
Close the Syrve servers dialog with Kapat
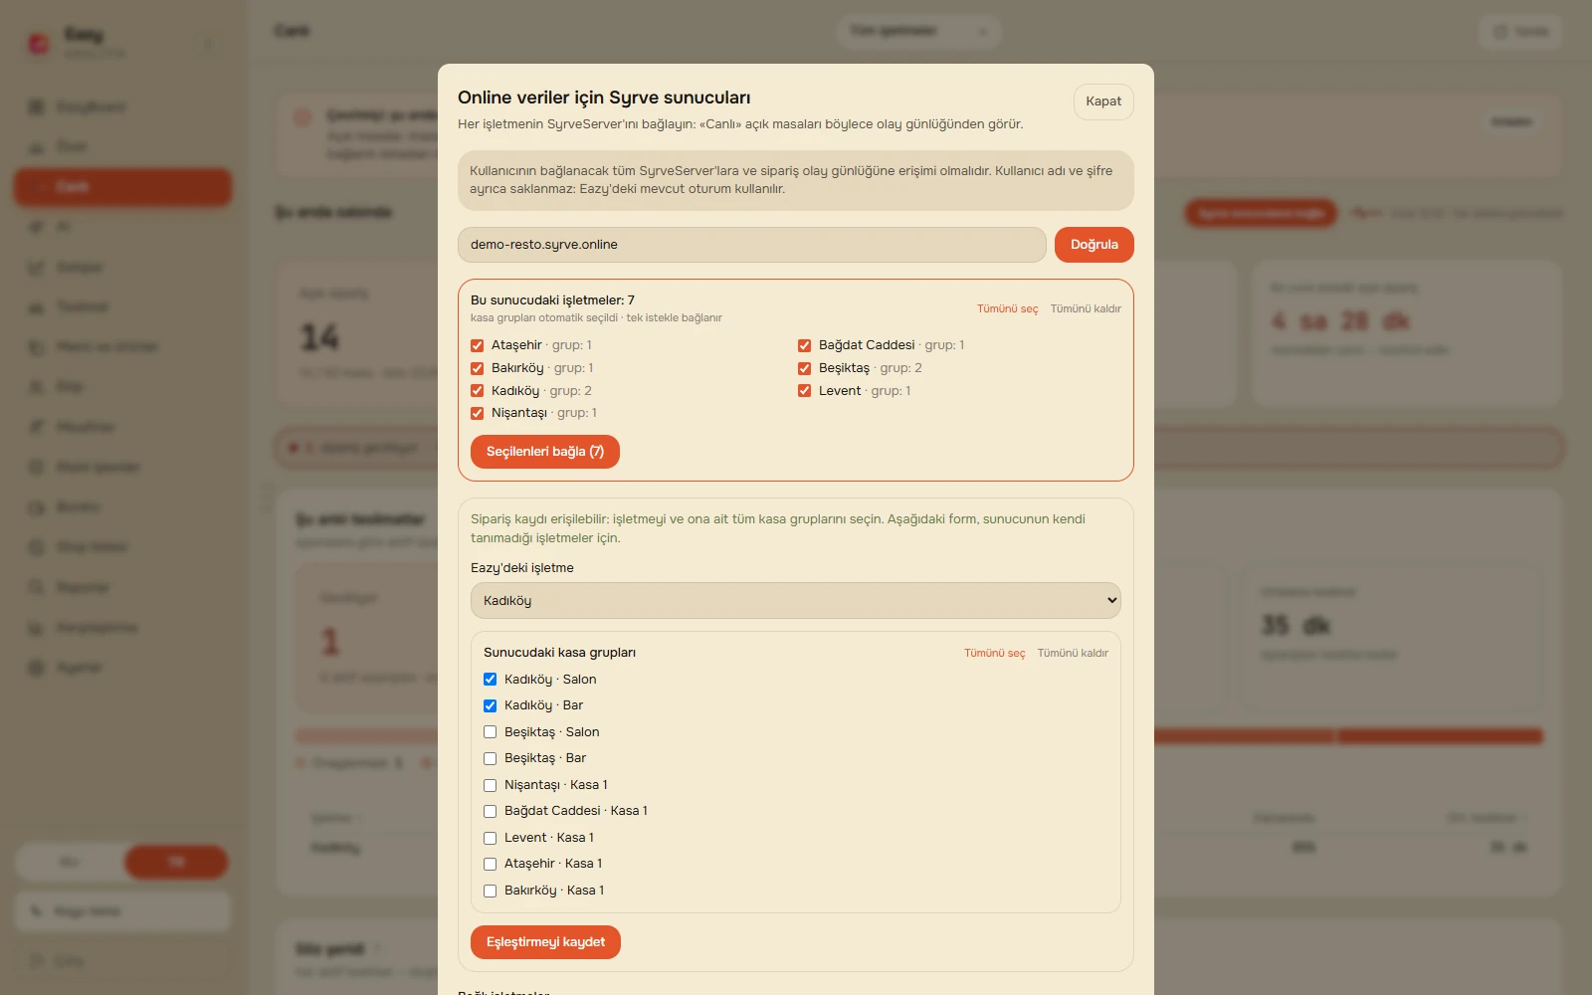(1103, 101)
